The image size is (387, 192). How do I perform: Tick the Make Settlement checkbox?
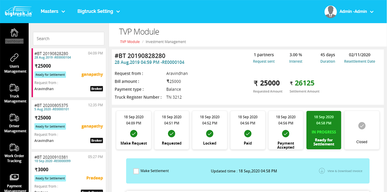(136, 171)
